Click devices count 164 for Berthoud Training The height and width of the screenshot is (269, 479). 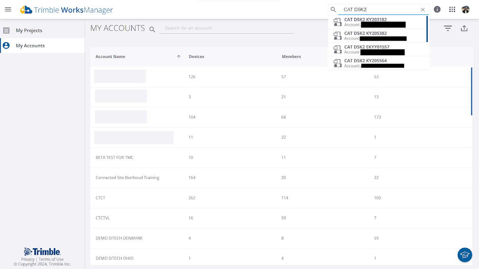click(x=192, y=178)
